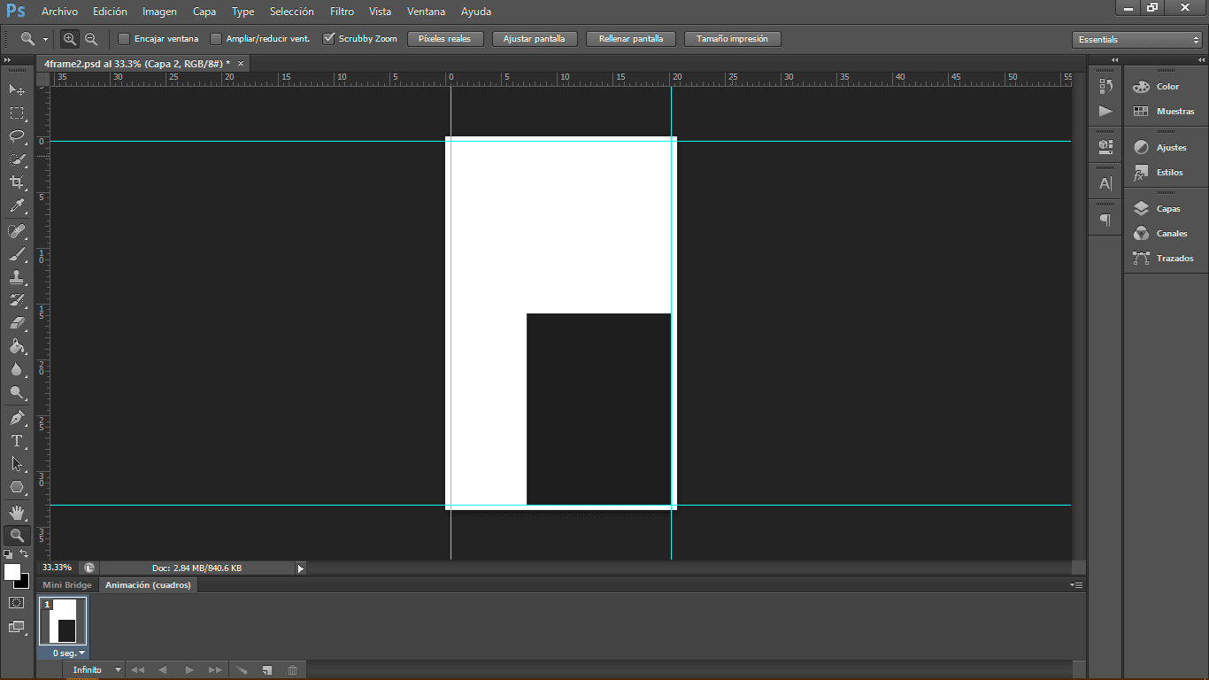Select the Lasso tool

pyautogui.click(x=17, y=136)
